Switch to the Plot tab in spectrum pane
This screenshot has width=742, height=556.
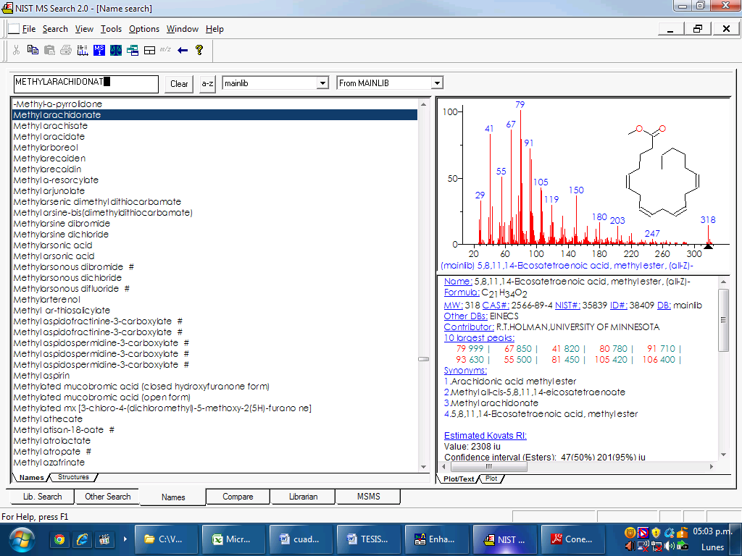tap(491, 479)
